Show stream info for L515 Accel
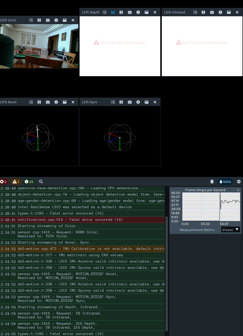Screen dimensions: 243x336 click(x=56, y=102)
